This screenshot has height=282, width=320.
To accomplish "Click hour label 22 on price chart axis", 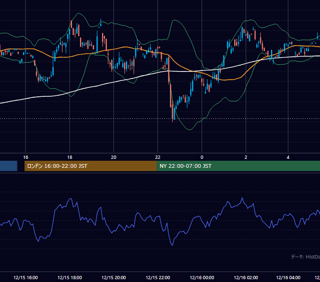I will click(158, 157).
